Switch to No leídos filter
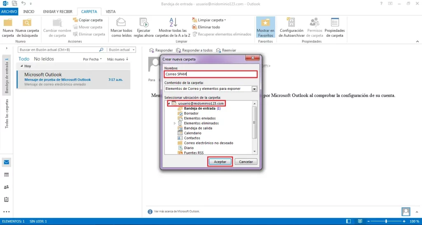The image size is (422, 225). [44, 59]
